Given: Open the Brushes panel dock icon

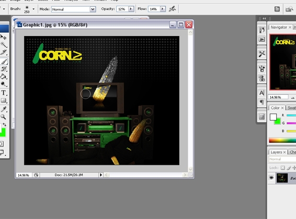Looking at the screenshot, I should pos(262,69).
